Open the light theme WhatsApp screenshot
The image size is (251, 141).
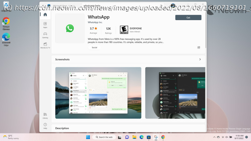tap(98, 93)
